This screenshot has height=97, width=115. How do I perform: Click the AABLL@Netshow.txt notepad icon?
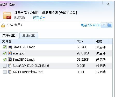(10, 72)
